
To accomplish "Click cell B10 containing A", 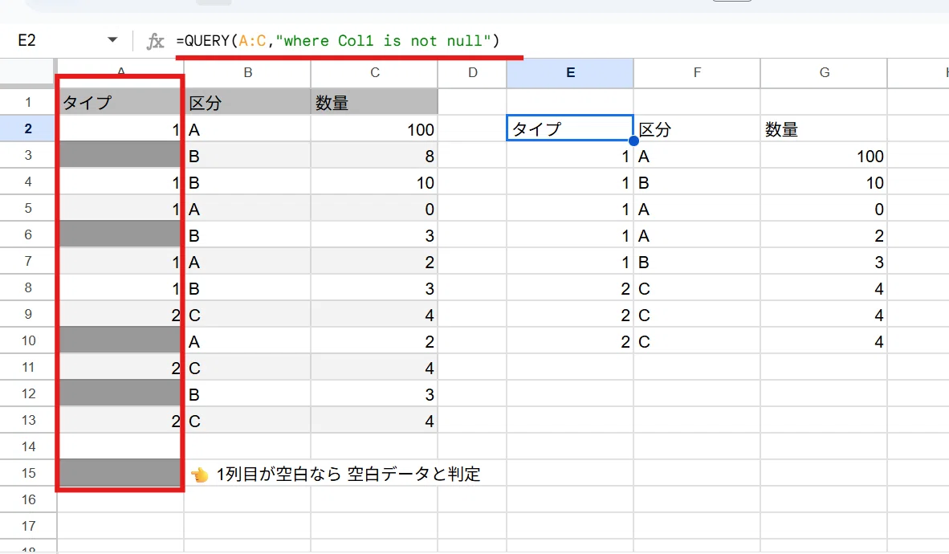I will 247,341.
